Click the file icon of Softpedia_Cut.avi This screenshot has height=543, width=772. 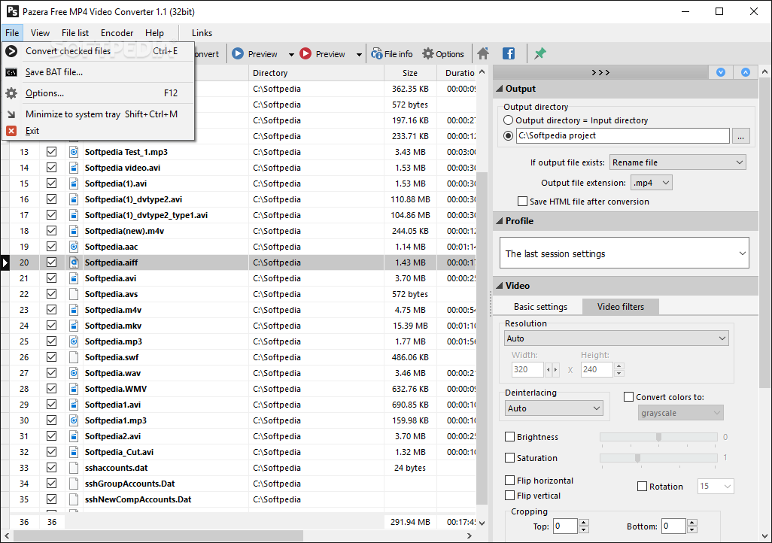point(74,452)
